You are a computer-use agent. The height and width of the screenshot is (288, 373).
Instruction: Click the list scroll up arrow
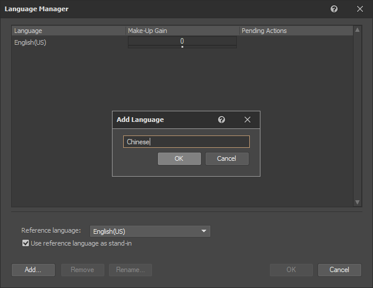(x=357, y=30)
